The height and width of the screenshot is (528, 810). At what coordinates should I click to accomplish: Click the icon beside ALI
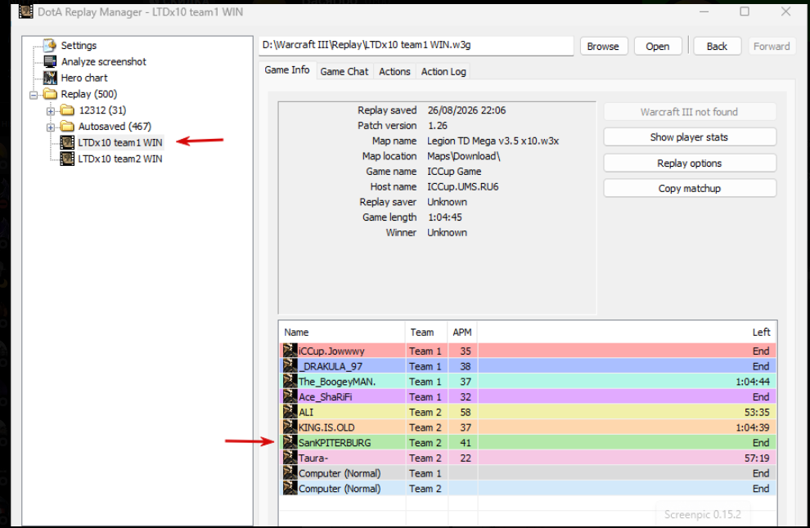[290, 412]
